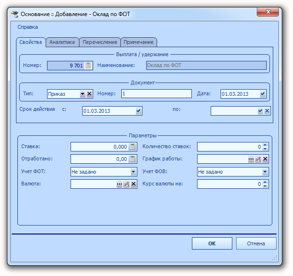Browse Валюта list with ellipsis button
Screen dimensions: 293x276
[119, 184]
